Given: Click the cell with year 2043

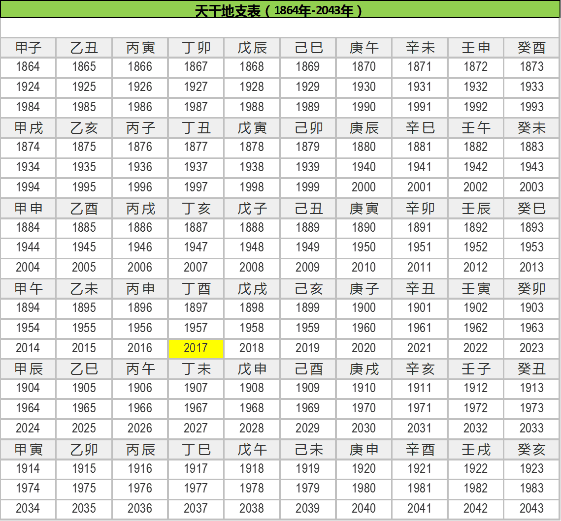Looking at the screenshot, I should (x=531, y=509).
